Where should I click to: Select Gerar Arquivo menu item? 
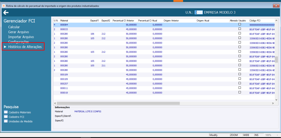(19, 32)
